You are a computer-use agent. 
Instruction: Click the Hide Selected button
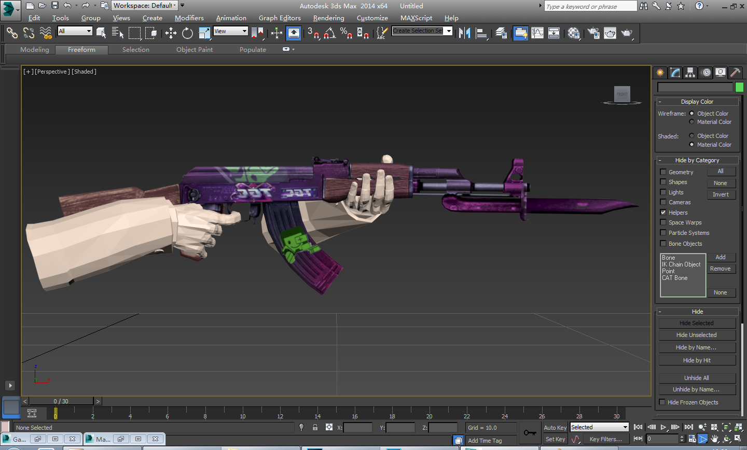pos(697,323)
